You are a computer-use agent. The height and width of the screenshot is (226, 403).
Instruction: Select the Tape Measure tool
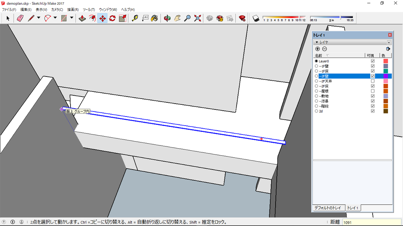click(x=135, y=18)
